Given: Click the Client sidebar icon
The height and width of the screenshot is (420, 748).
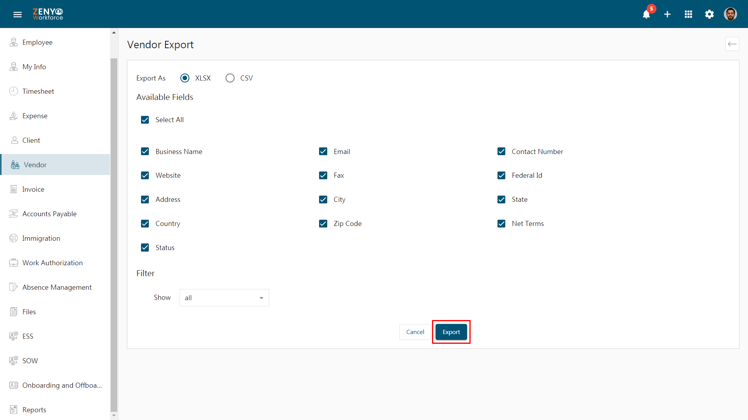Looking at the screenshot, I should 14,140.
